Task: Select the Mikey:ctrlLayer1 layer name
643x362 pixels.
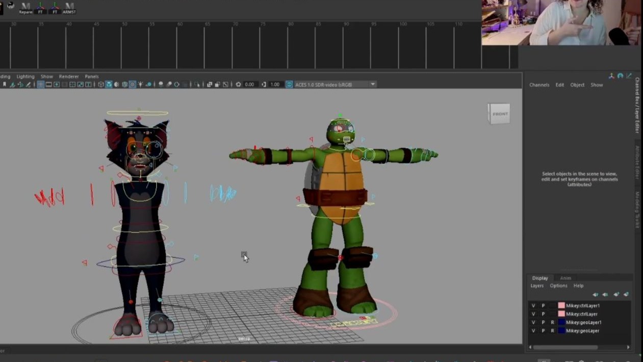Action: (x=583, y=306)
